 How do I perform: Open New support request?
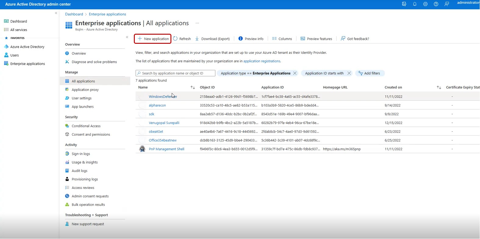point(88,224)
